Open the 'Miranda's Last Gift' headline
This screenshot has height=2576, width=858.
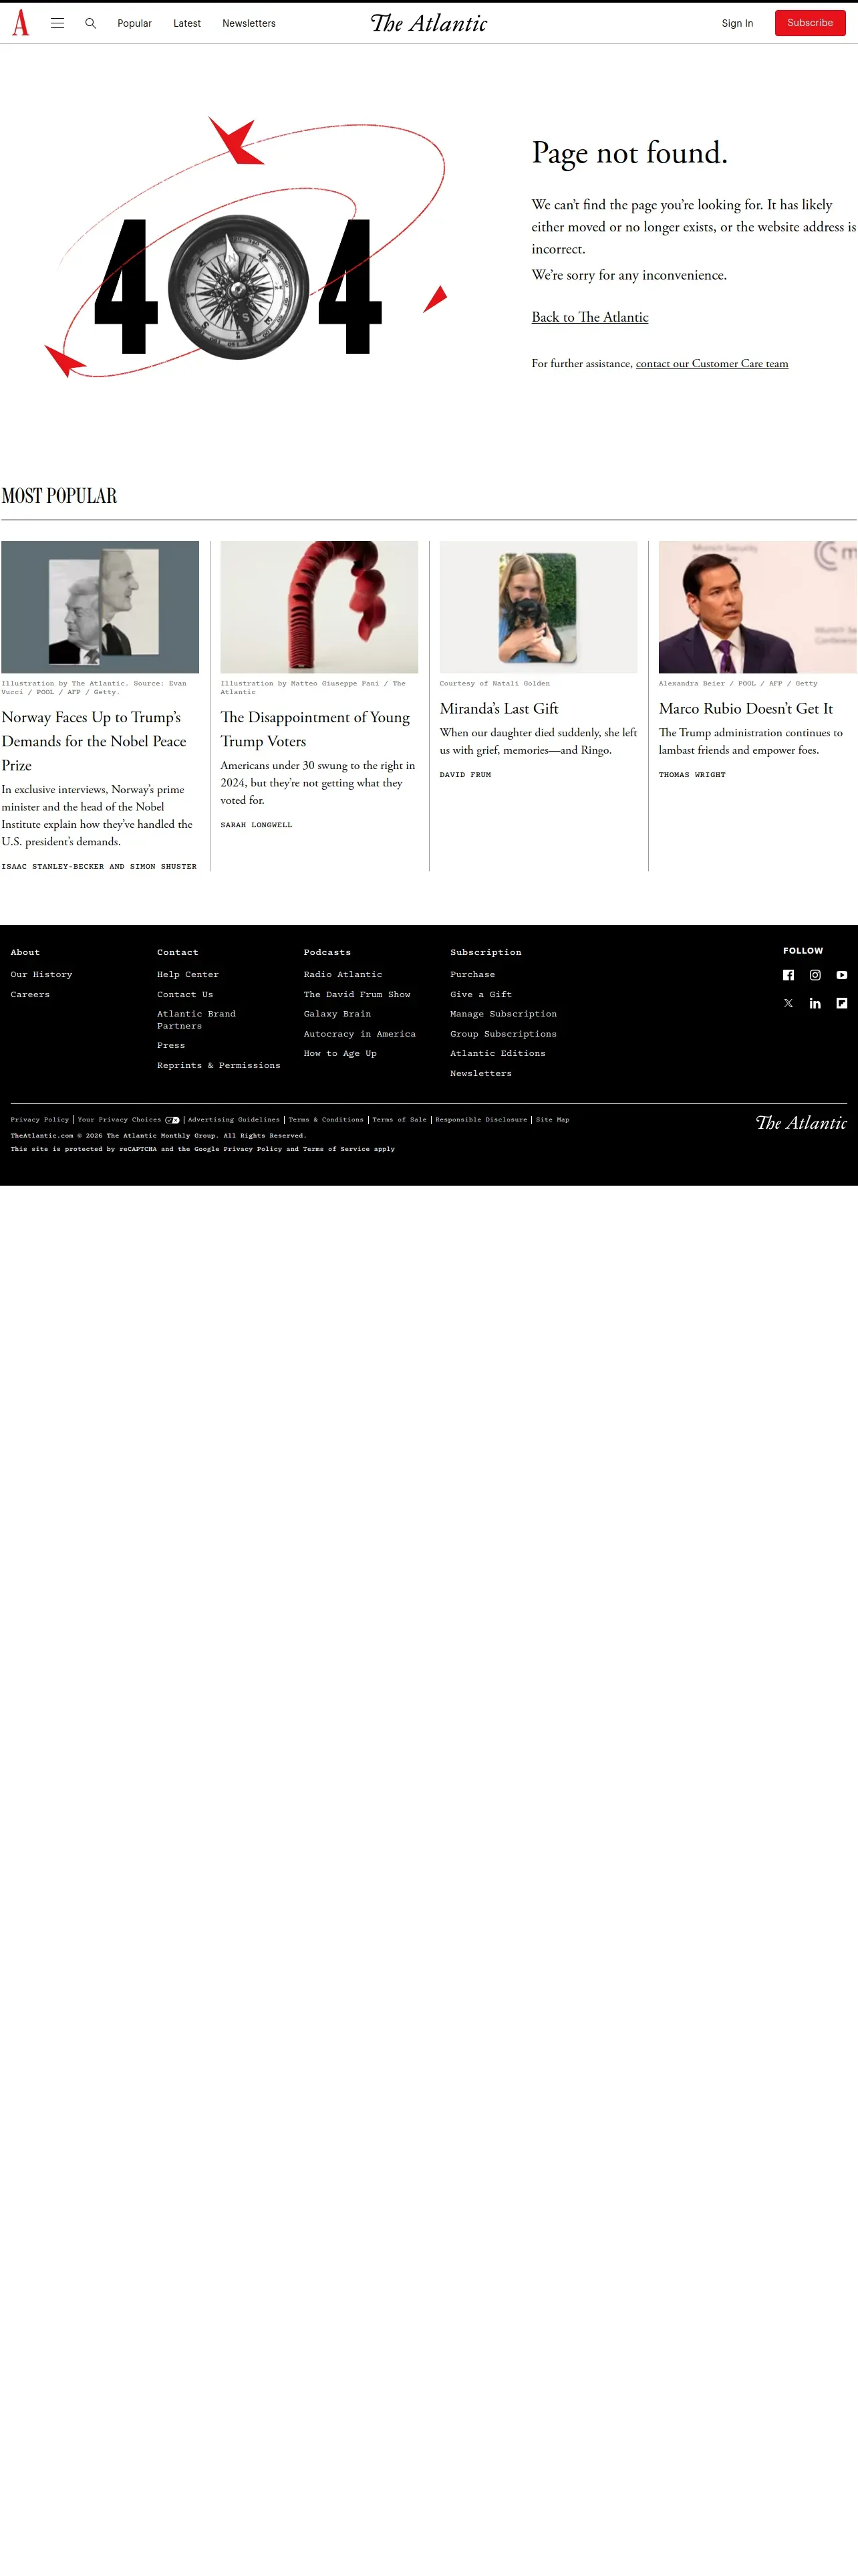pyautogui.click(x=499, y=708)
